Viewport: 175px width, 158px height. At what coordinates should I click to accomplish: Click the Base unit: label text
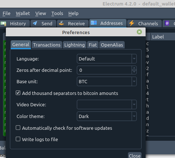pos(27,81)
